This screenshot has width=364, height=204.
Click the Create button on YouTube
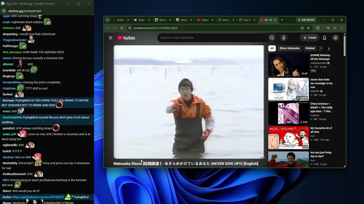310,38
